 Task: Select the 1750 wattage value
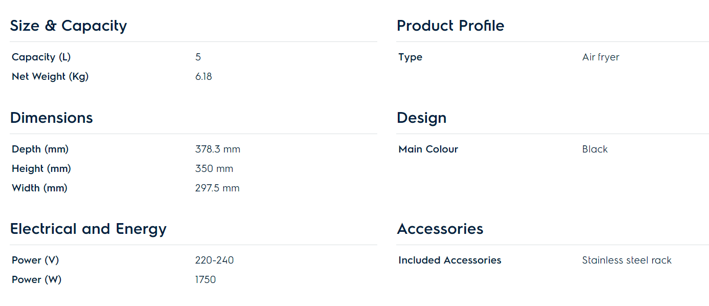click(x=205, y=279)
